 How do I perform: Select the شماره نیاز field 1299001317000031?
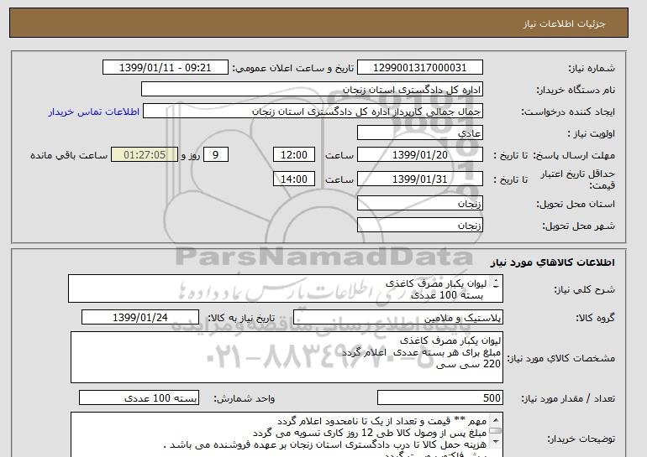pos(419,68)
